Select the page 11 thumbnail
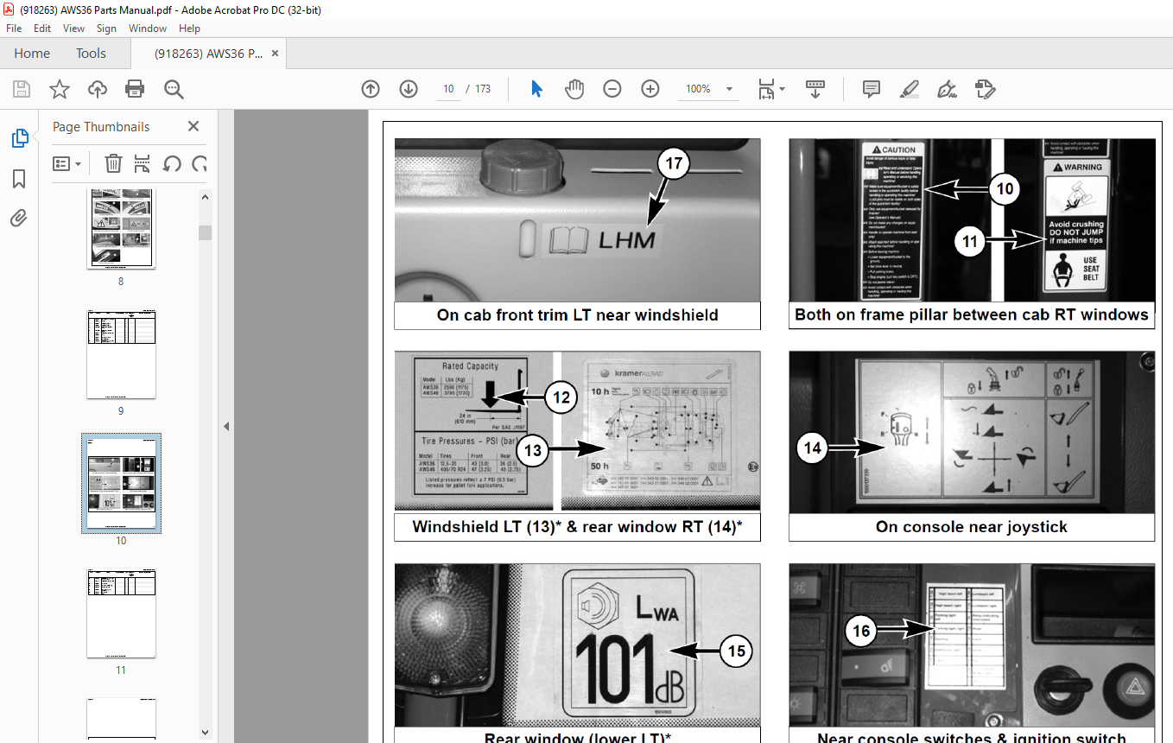 [x=121, y=613]
